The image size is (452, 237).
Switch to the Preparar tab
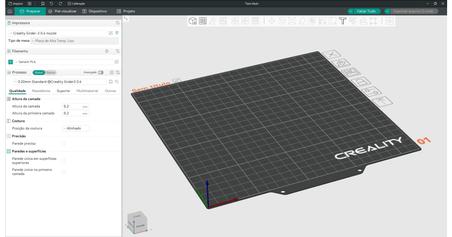click(30, 11)
